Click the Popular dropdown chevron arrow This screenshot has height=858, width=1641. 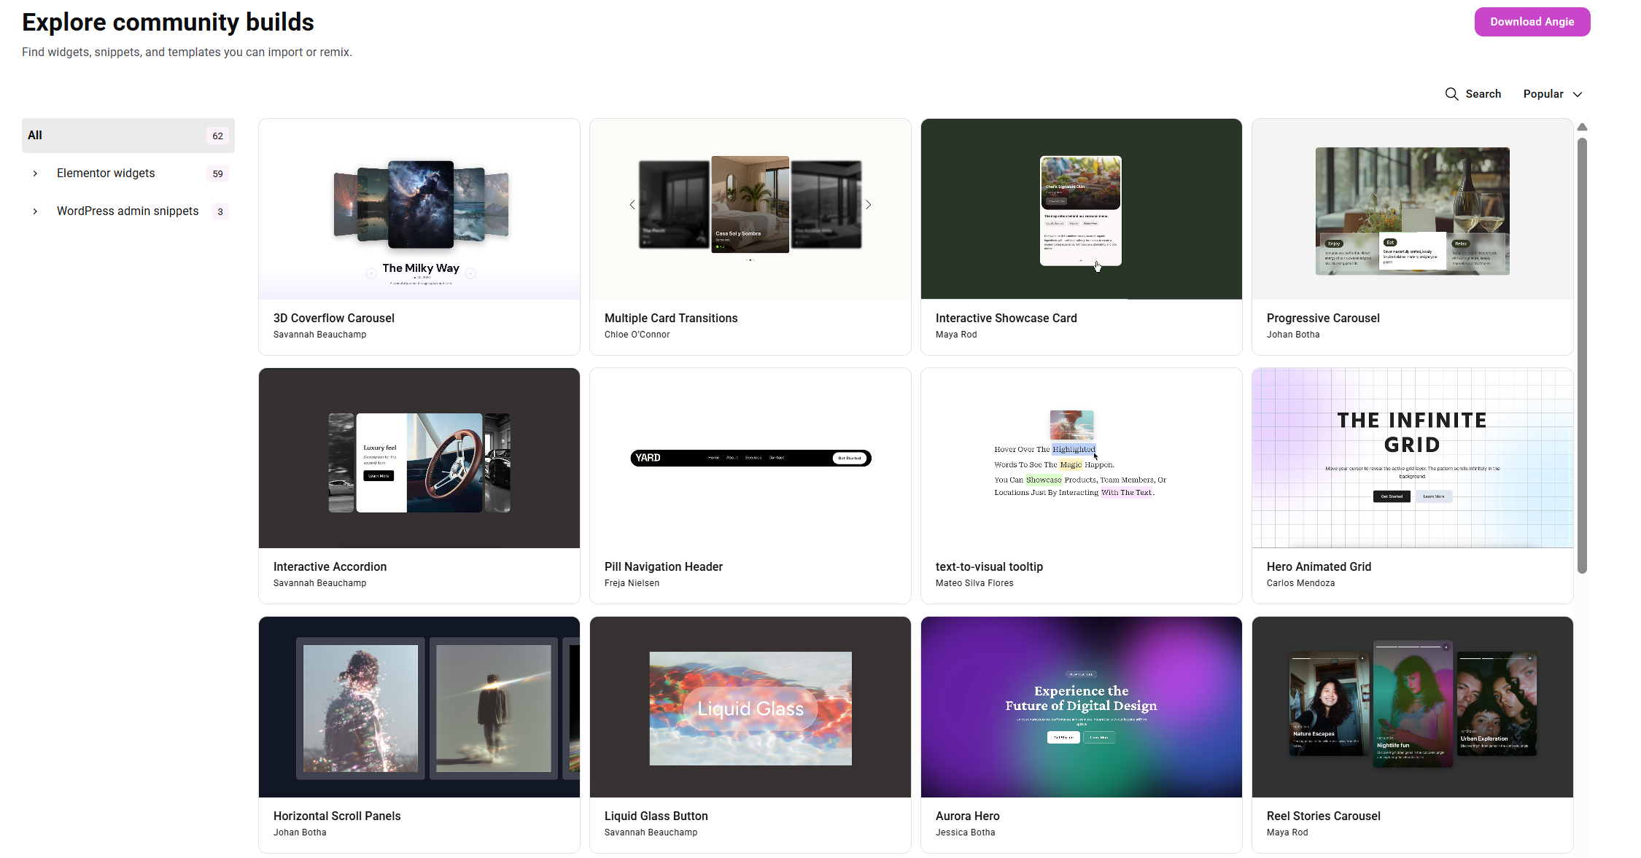pos(1578,95)
